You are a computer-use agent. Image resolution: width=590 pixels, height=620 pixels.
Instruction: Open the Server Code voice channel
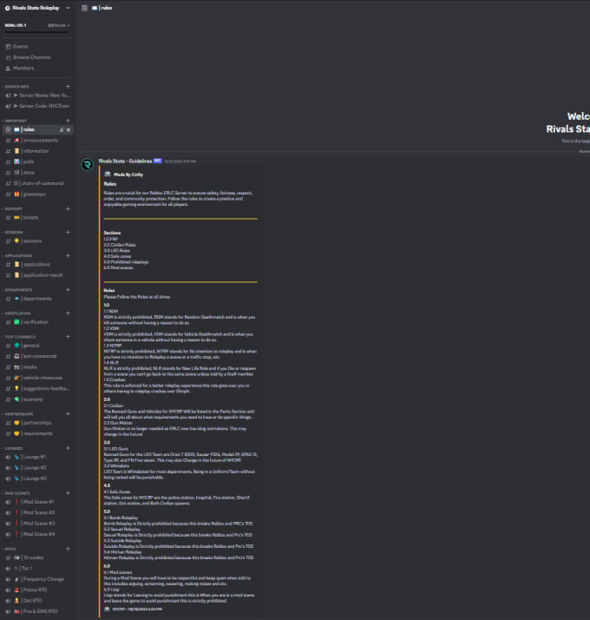click(x=37, y=106)
